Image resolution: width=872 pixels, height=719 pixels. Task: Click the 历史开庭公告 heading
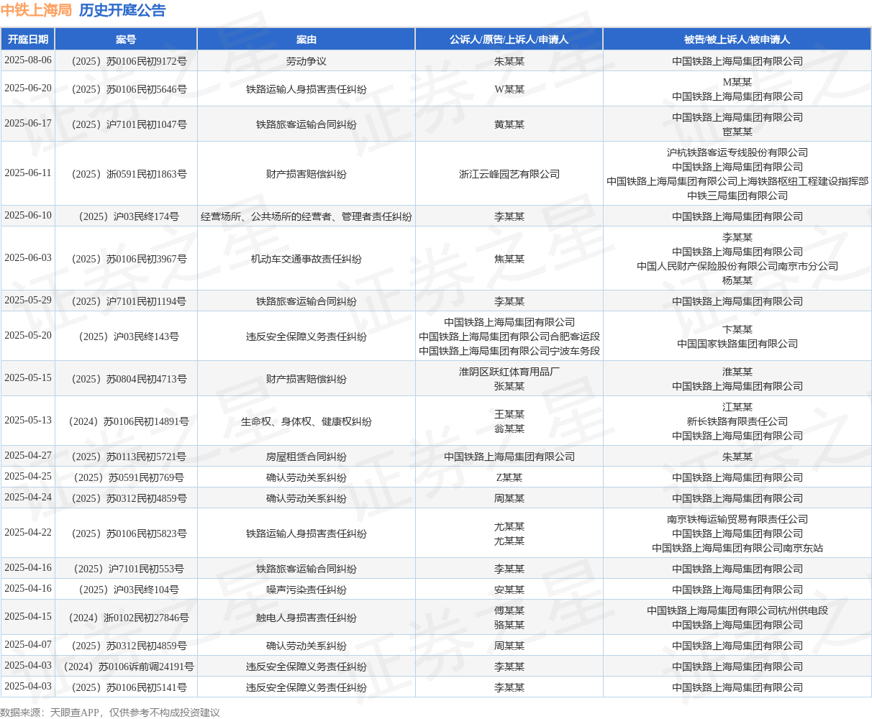pos(122,10)
